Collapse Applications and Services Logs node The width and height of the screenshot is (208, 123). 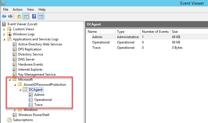(x=4, y=40)
